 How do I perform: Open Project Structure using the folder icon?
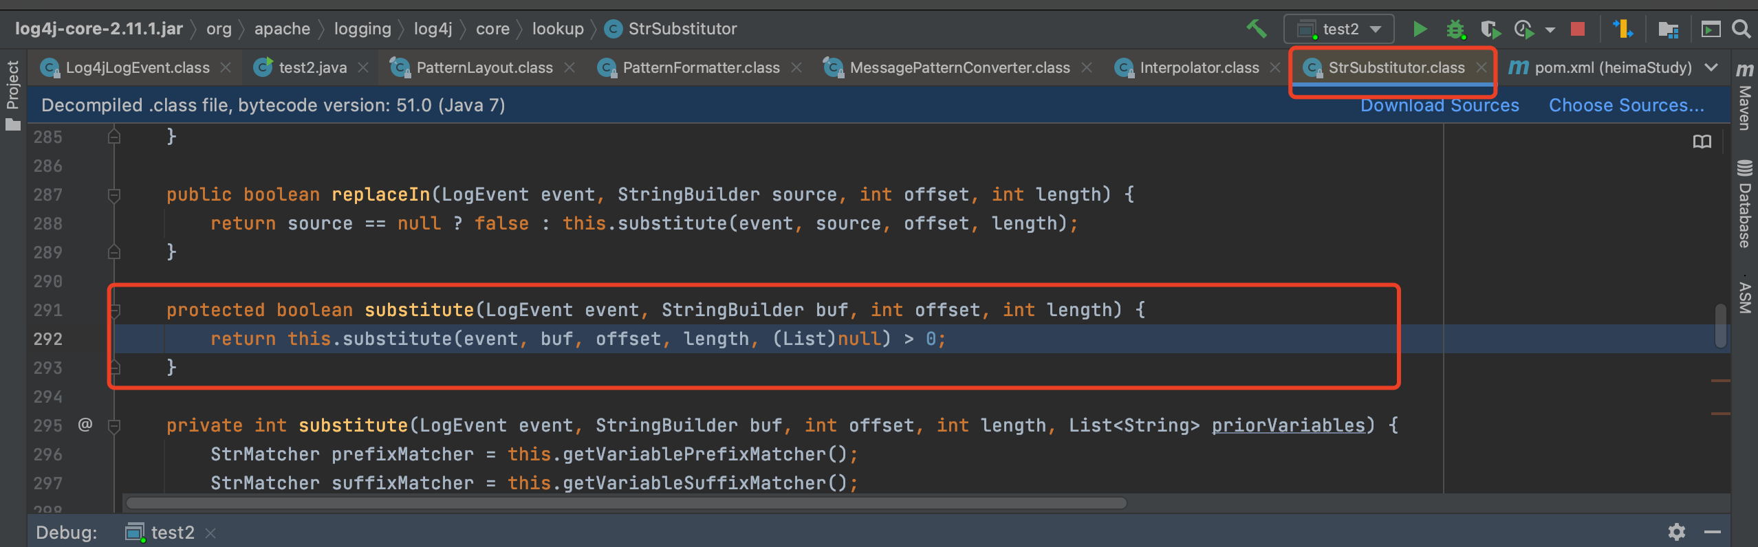1669,29
